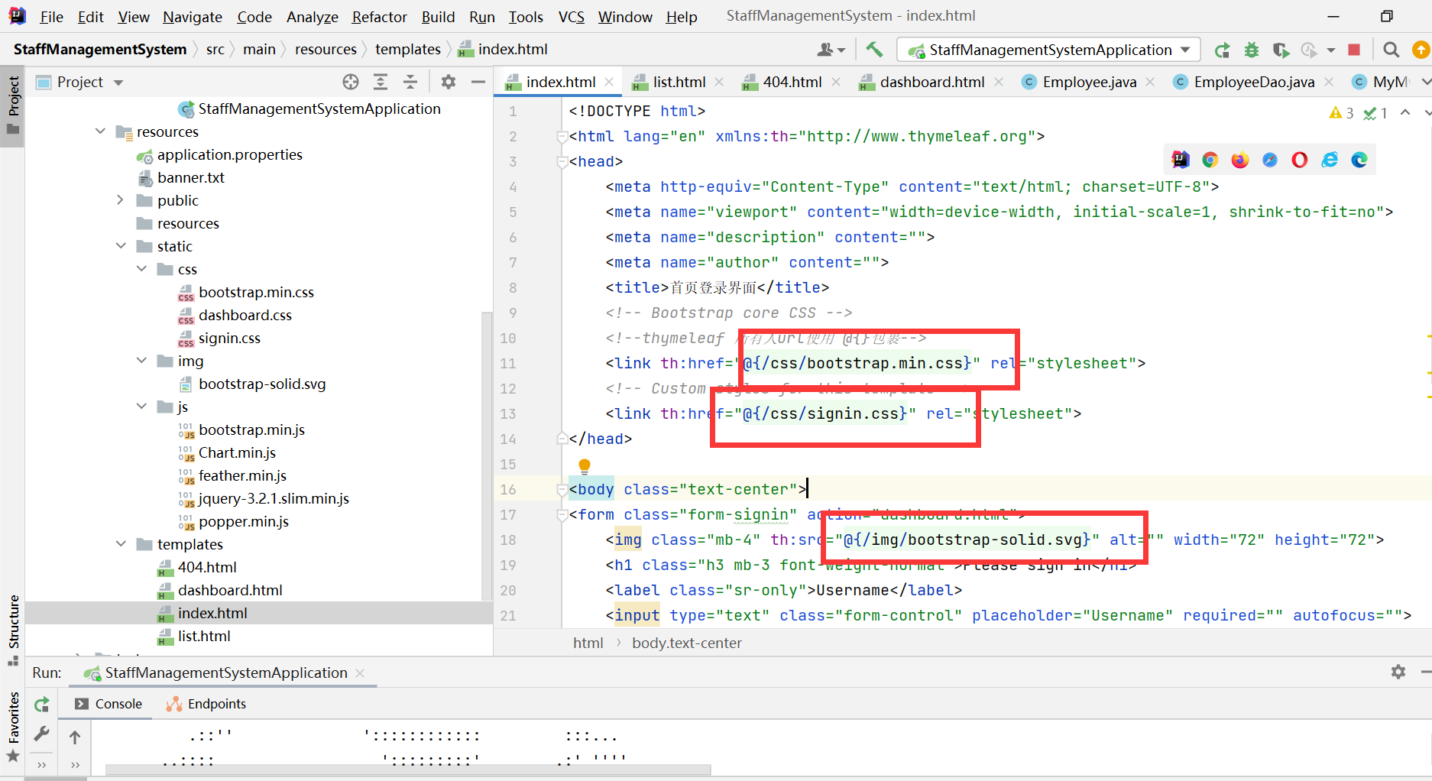Collapse the templates folder
The image size is (1432, 781).
coord(121,544)
